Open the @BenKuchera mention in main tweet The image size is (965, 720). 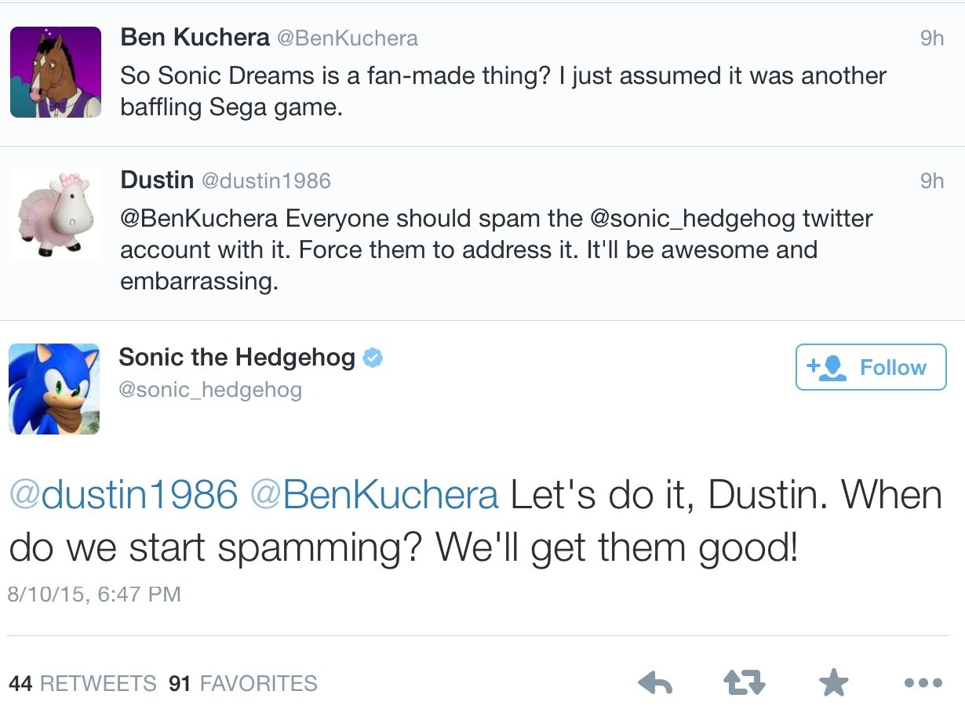pyautogui.click(x=374, y=495)
